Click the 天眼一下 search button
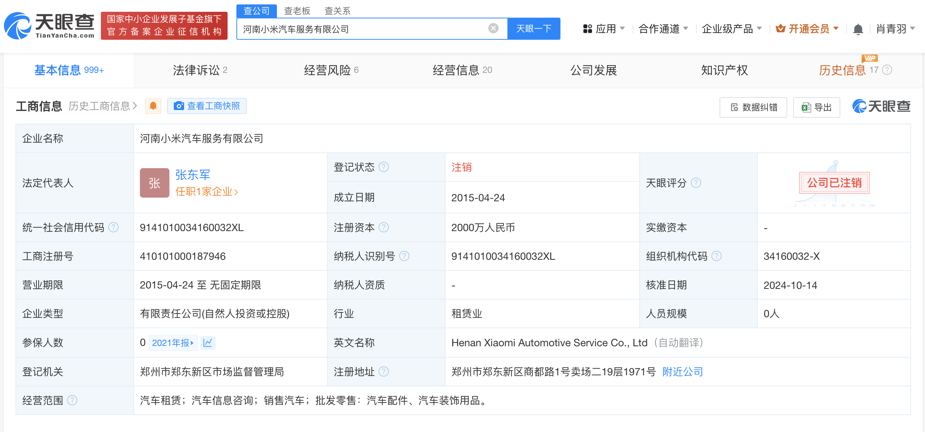The height and width of the screenshot is (432, 925). 534,28
